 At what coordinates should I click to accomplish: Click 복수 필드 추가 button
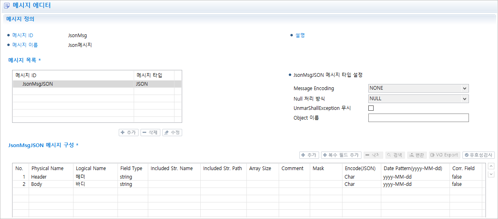[x=341, y=155]
